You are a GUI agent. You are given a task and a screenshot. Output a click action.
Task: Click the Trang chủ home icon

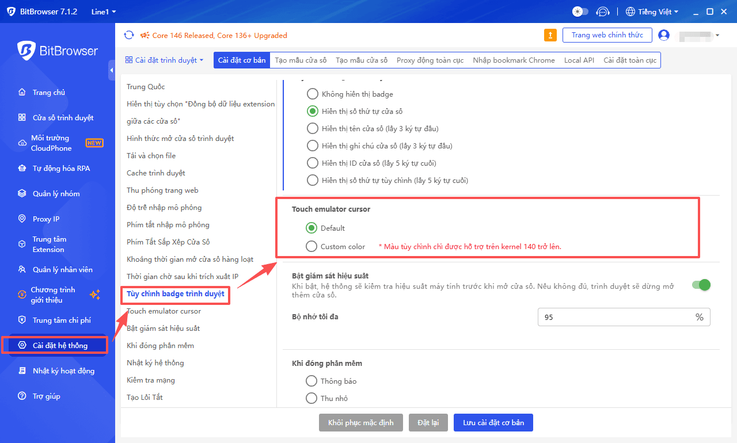point(22,93)
